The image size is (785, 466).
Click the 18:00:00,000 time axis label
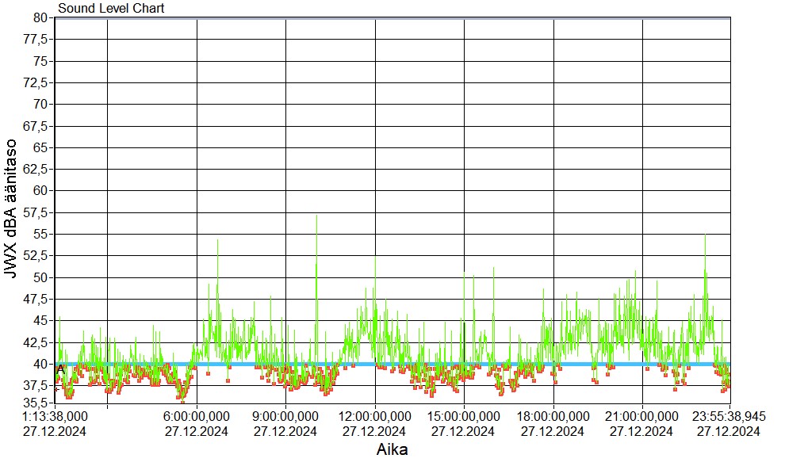(553, 416)
